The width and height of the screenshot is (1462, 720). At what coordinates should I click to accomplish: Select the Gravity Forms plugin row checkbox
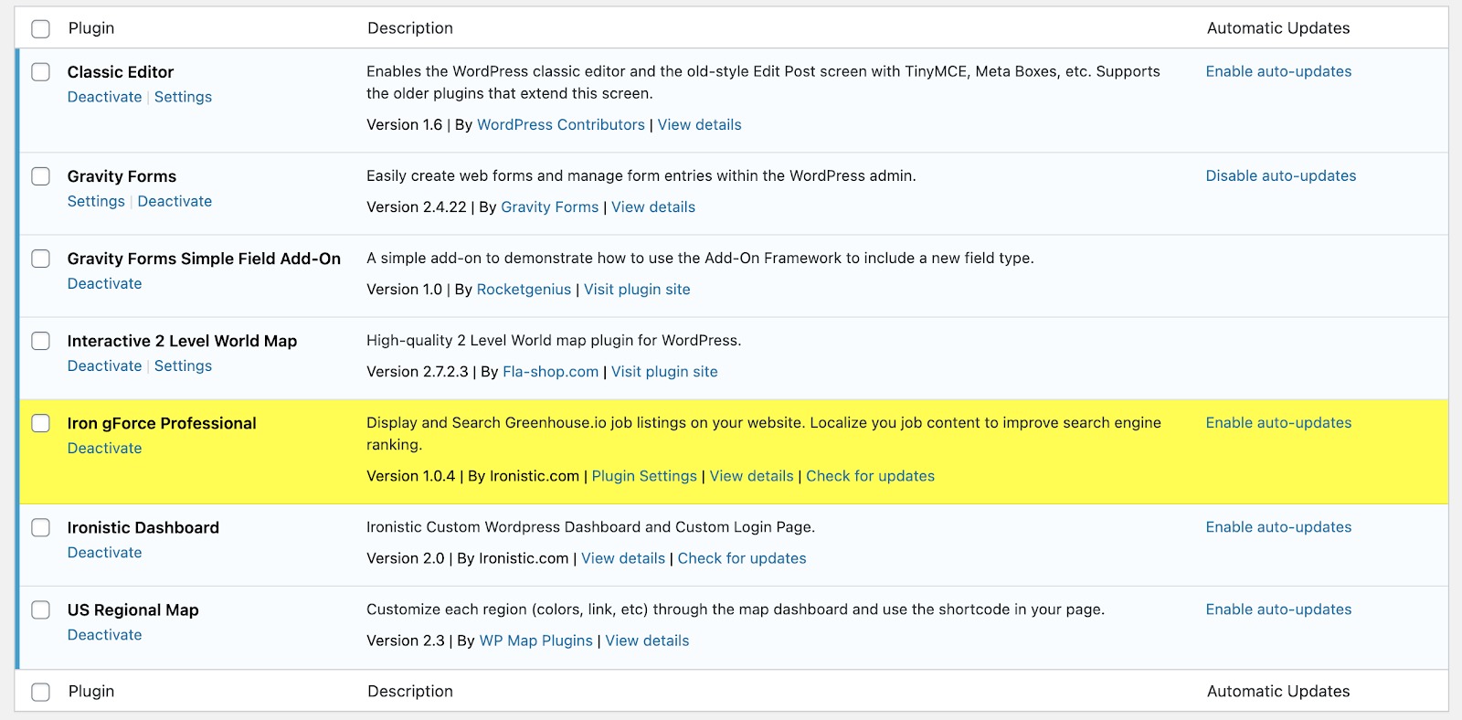coord(41,176)
